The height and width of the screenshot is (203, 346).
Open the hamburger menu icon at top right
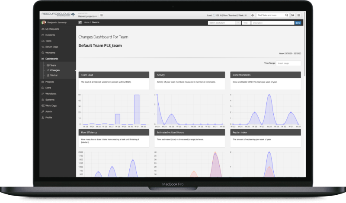point(298,15)
